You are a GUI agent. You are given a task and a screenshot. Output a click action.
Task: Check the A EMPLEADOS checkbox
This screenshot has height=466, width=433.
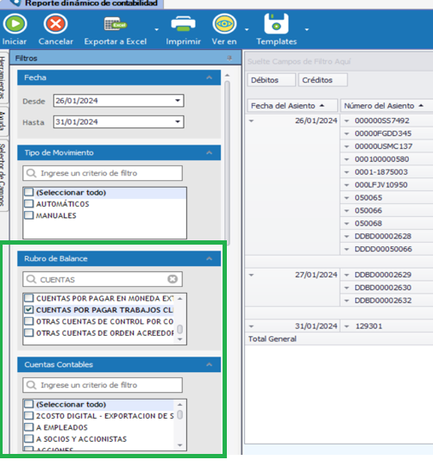click(x=28, y=427)
